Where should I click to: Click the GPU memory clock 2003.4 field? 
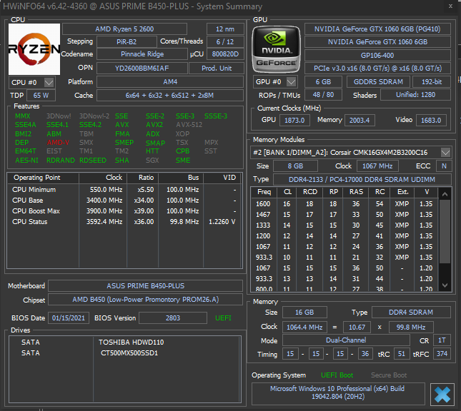(360, 120)
